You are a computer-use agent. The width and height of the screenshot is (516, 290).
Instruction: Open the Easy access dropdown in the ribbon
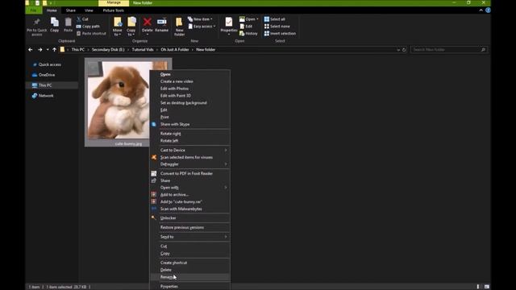tap(202, 27)
